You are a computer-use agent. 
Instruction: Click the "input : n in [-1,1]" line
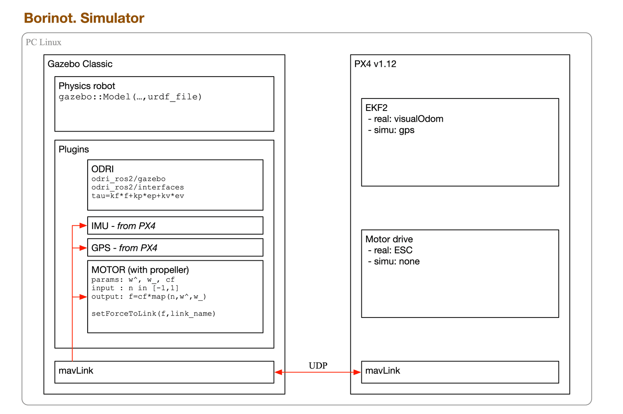(x=135, y=288)
